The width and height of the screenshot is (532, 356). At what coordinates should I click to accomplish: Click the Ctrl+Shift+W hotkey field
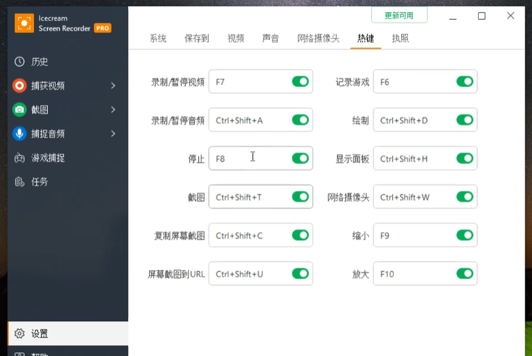coord(425,197)
